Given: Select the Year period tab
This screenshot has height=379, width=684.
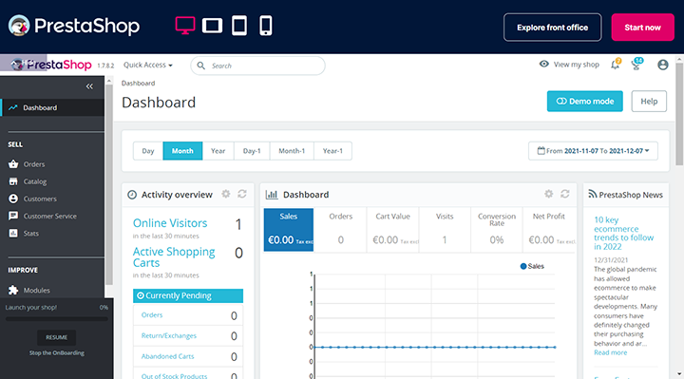Looking at the screenshot, I should click(218, 151).
